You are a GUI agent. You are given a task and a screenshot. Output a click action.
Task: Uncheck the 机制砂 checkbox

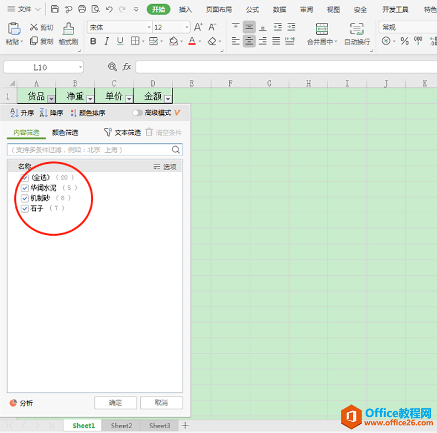(x=25, y=199)
